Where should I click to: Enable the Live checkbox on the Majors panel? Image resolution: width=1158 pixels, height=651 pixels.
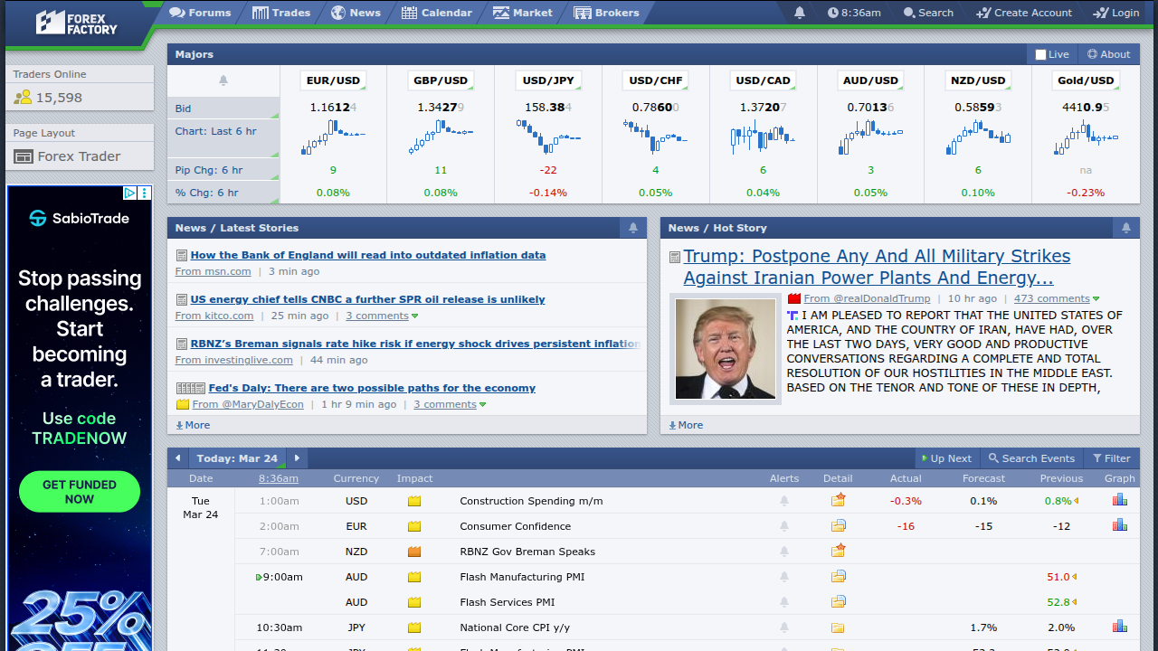pos(1040,54)
